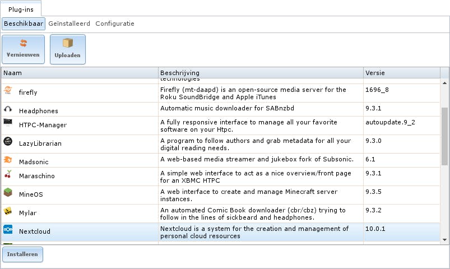Click the firefly plugin icon

pos(8,91)
